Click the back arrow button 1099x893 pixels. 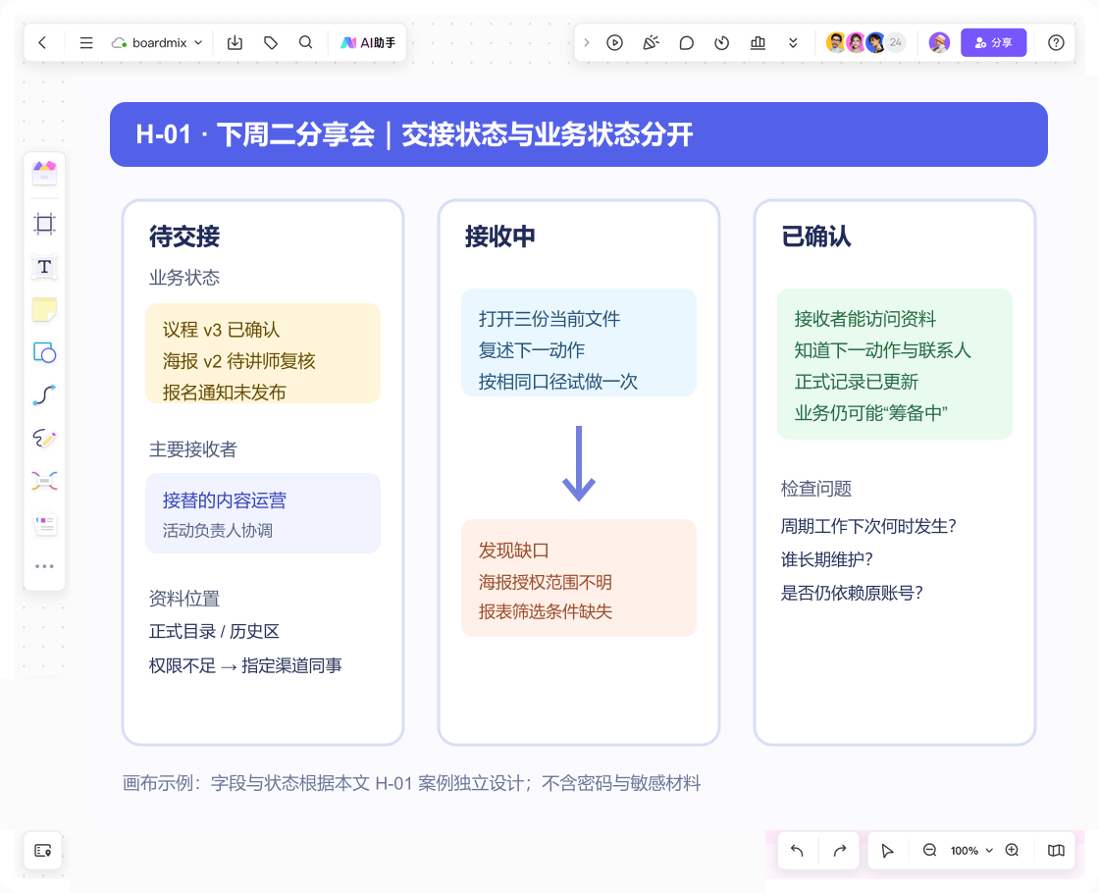tap(43, 43)
